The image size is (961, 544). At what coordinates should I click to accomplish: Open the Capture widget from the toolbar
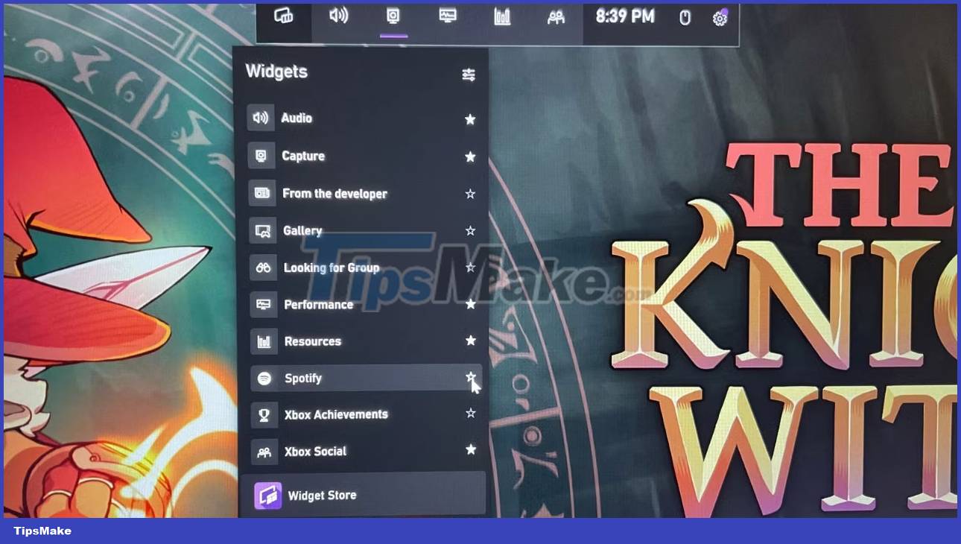[x=393, y=16]
